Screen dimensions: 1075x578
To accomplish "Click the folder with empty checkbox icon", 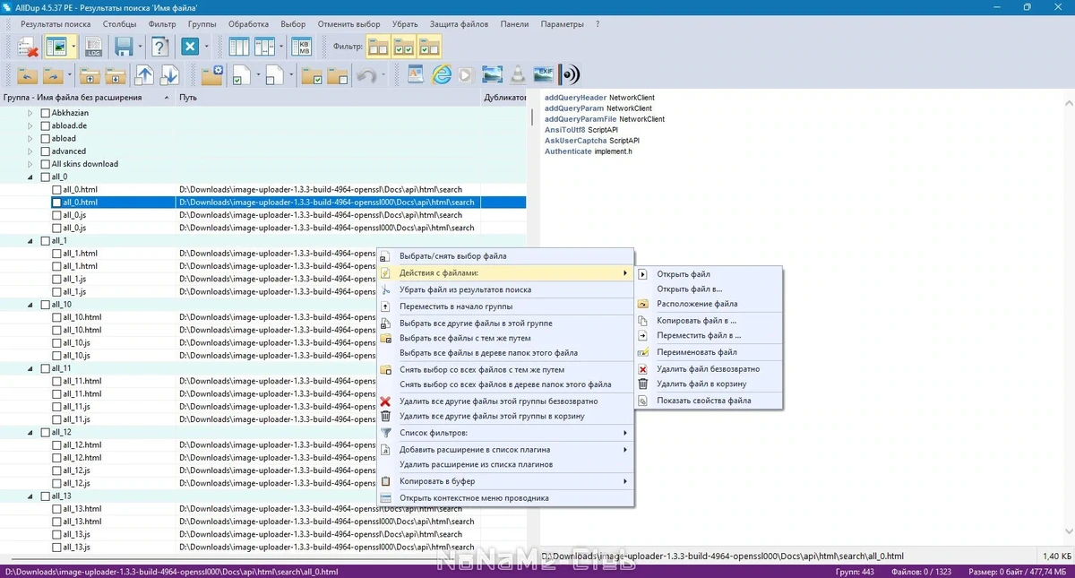I will (x=338, y=76).
